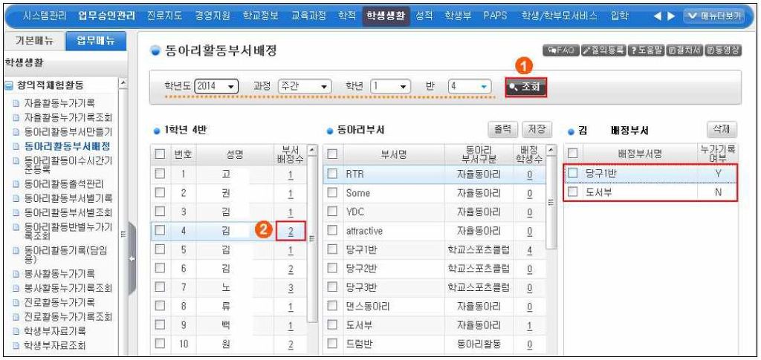Open 봉사활동누가기록 in the sidebar
761x360 pixels.
(59, 274)
